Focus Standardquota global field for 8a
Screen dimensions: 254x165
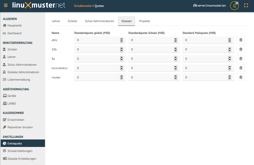point(97,59)
